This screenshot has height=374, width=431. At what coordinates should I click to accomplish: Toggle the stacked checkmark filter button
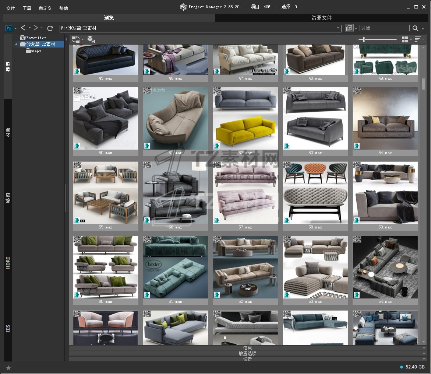pos(349,28)
